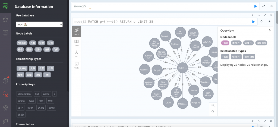Image resolution: width=278 pixels, height=127 pixels.
Task: Open the Guides monitor icon in sidebar
Action: 5,33
